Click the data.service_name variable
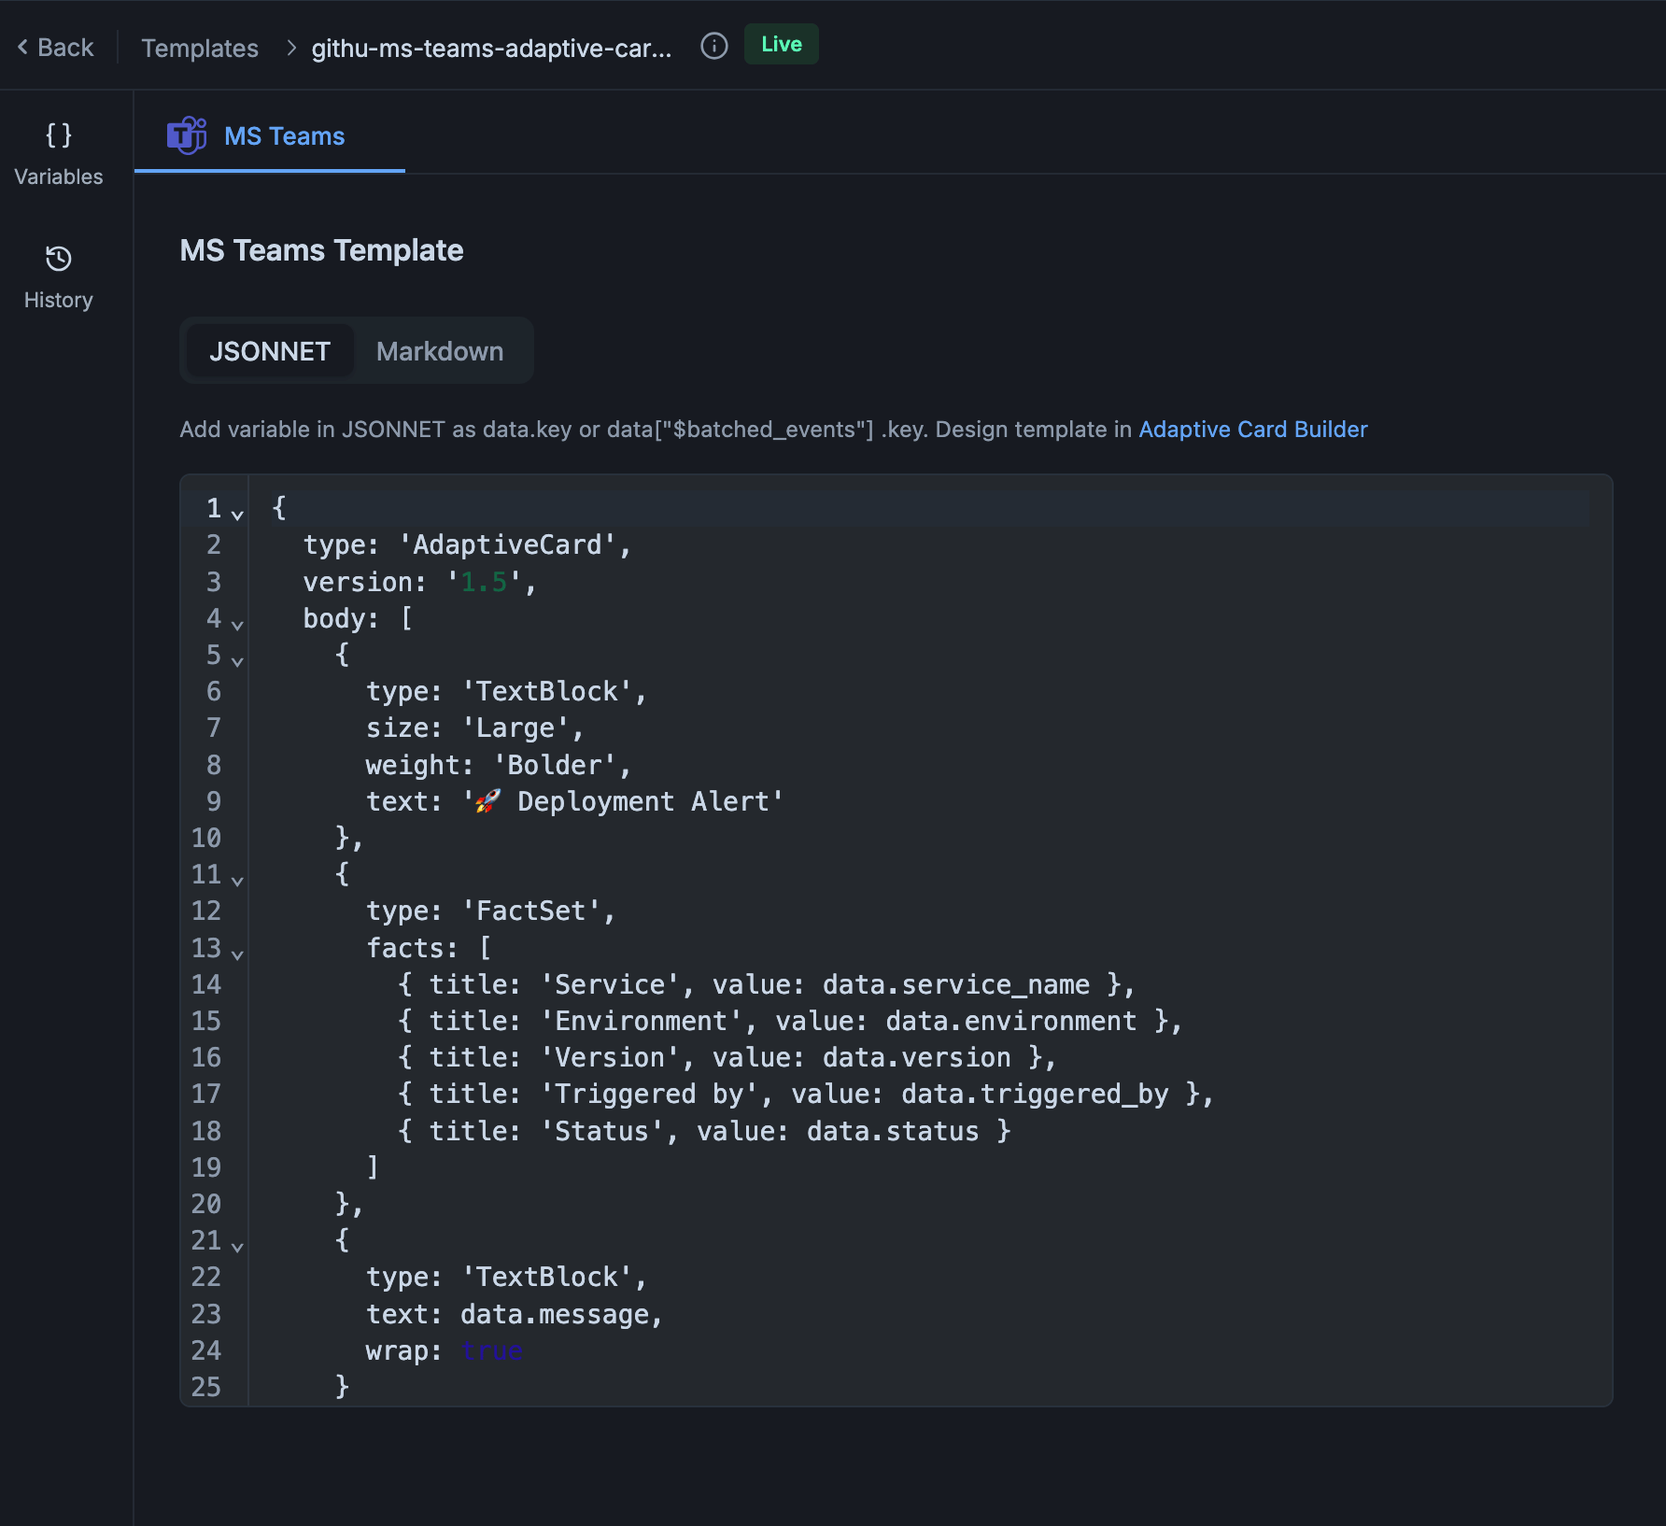The image size is (1666, 1526). click(956, 985)
